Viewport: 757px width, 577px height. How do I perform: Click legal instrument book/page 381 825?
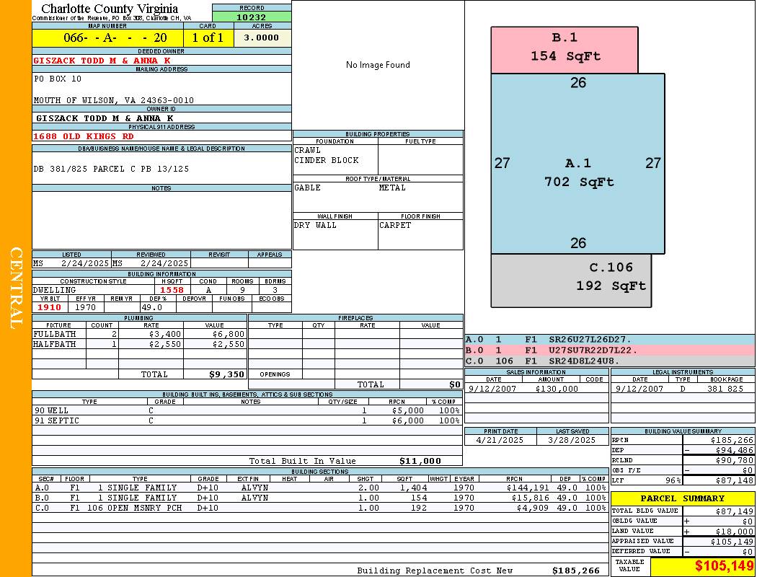pos(725,389)
